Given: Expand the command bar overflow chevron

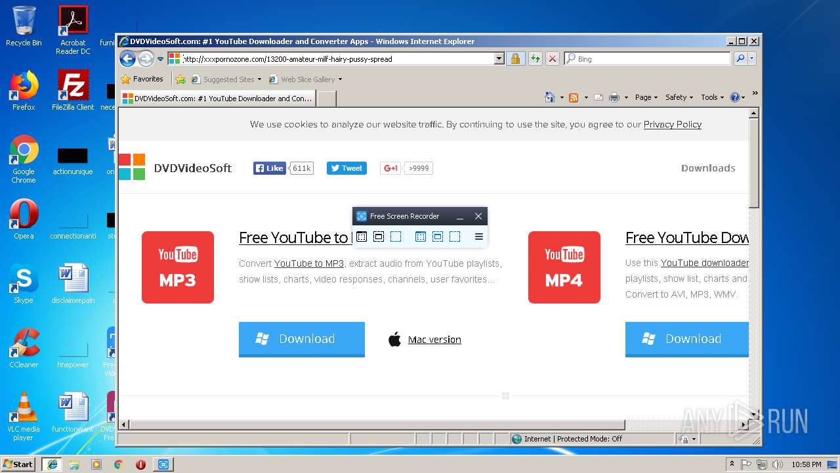Looking at the screenshot, I should tap(755, 93).
